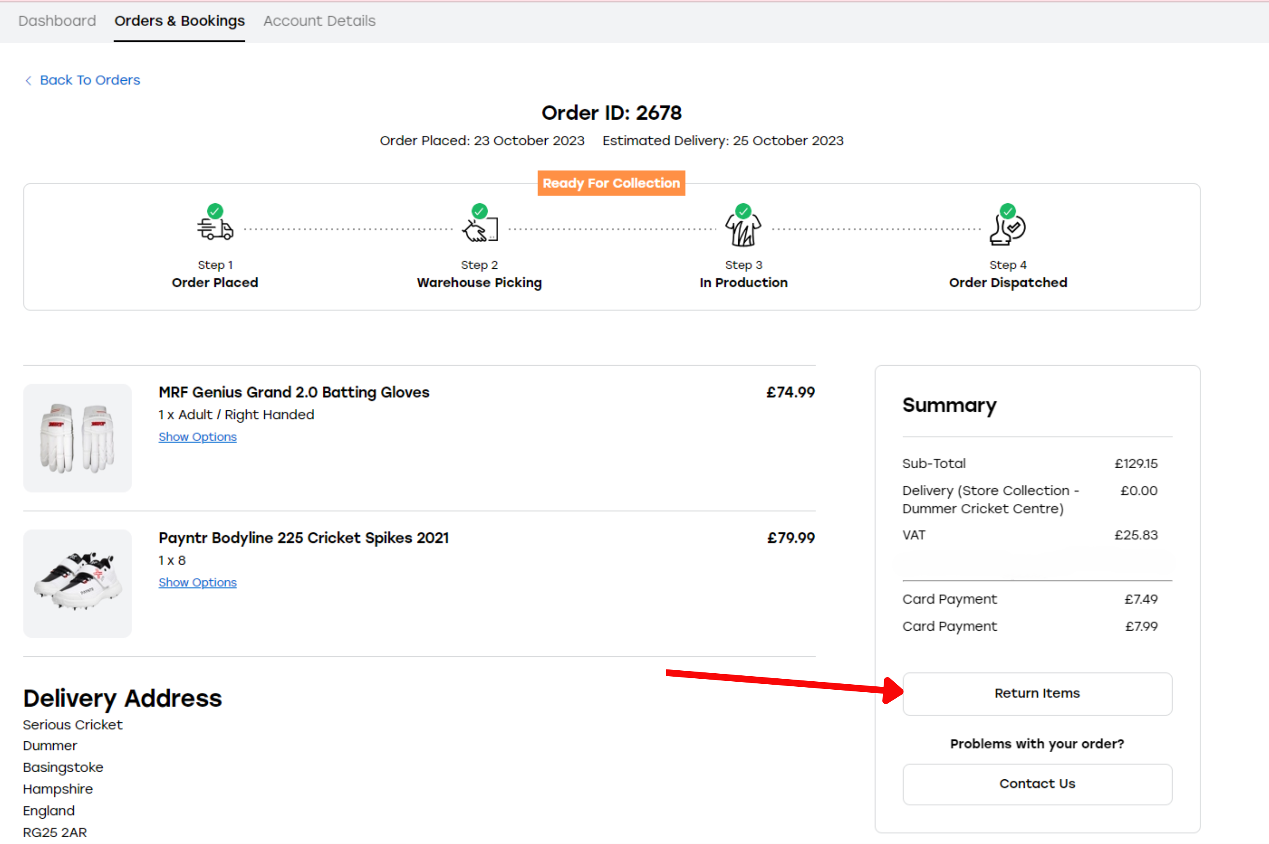Click the back chevron beside Back To Orders

point(28,81)
